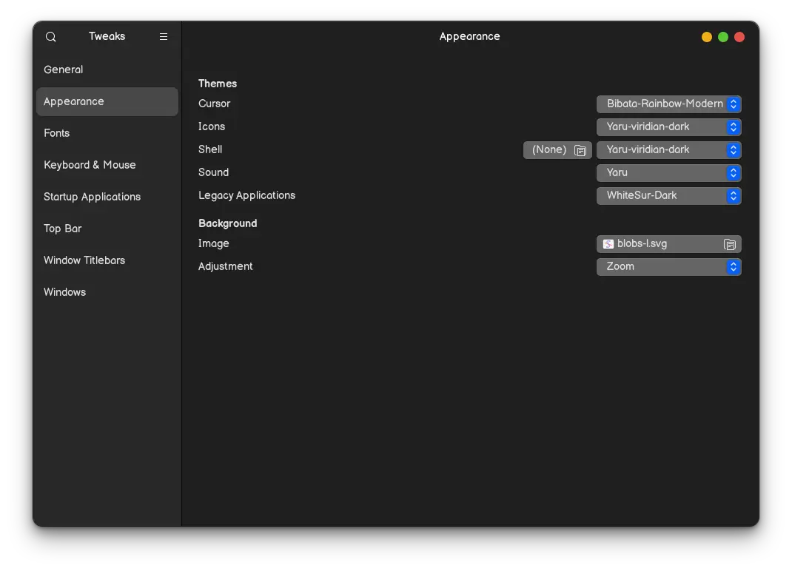Click the file chooser icon next to (None)
Image resolution: width=792 pixels, height=571 pixels.
[580, 150]
